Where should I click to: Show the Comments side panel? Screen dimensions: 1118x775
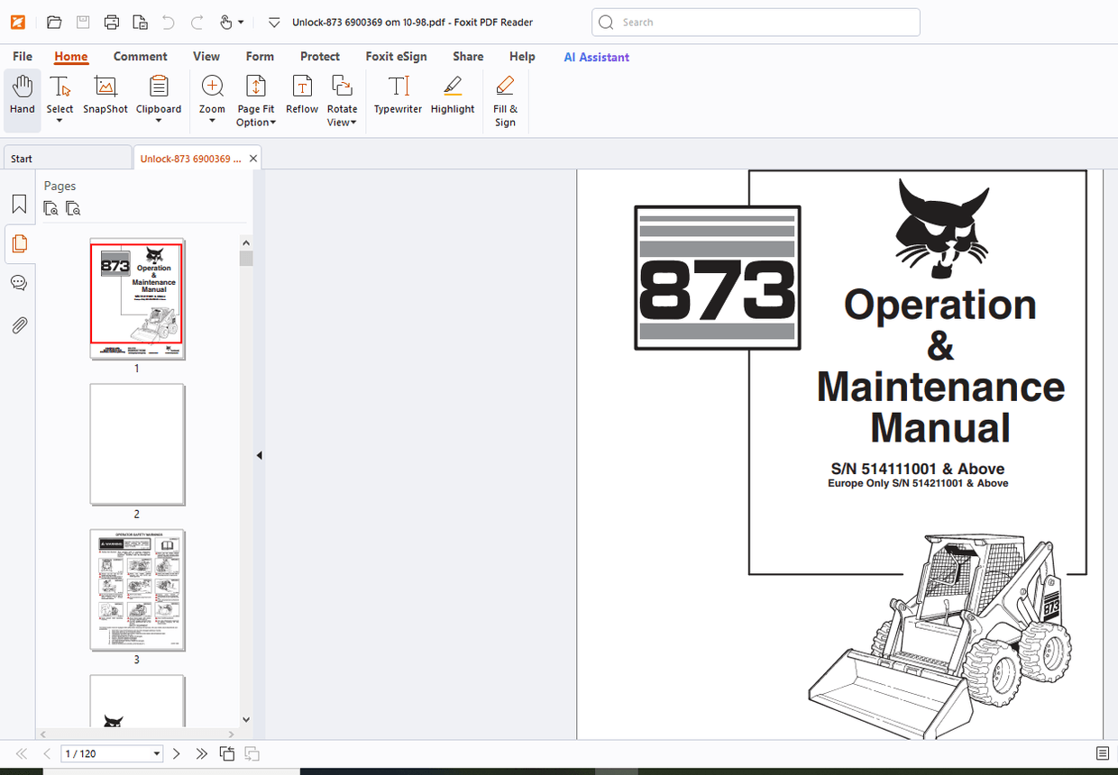coord(19,284)
